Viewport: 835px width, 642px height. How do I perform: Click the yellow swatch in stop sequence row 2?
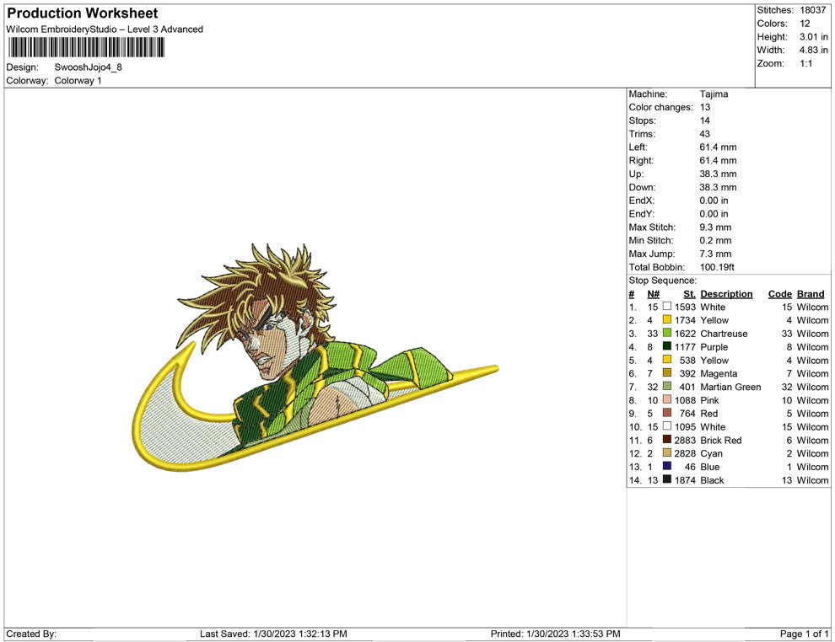[x=666, y=319]
